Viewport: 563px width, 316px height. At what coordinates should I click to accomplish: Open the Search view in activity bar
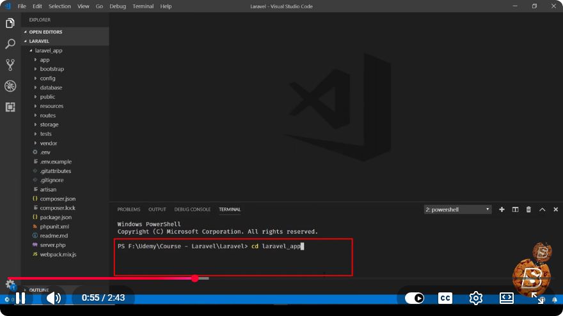coord(10,44)
